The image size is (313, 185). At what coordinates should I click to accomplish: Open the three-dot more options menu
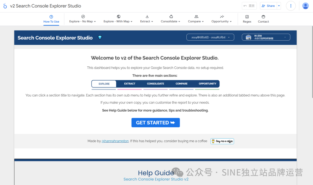click(x=291, y=6)
